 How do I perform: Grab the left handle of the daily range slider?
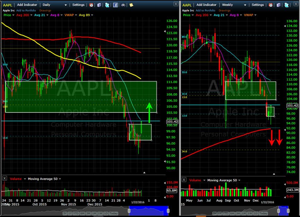click(129, 210)
